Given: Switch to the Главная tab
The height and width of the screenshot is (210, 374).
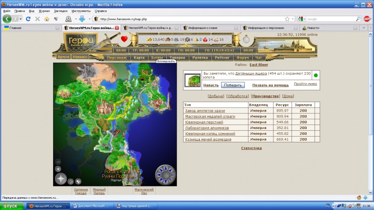Looking at the screenshot, I should click(x=31, y=28).
